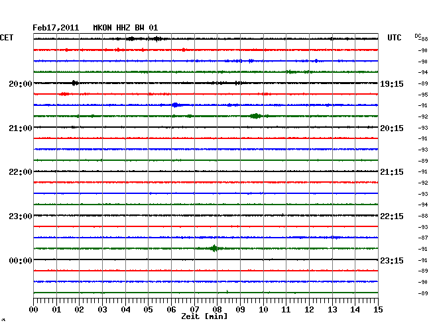The image size is (431, 327).
Task: Select the 00 tick label on the minute axis
Action: (x=34, y=309)
